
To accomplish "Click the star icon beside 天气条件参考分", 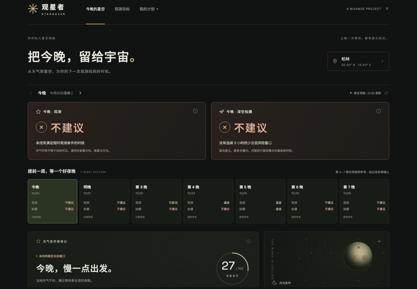I will 38,241.
